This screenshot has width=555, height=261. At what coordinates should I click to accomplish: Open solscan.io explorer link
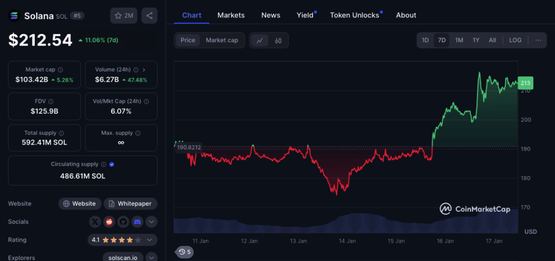[x=123, y=258]
